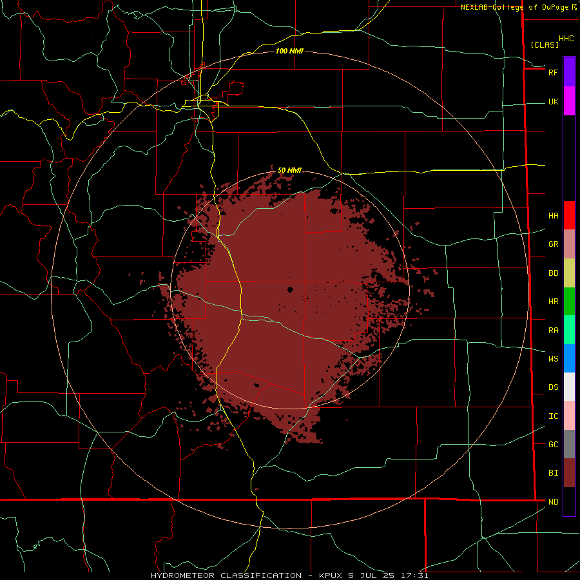Click the KPUX radar site identifier
Screen dimensions: 580x580
coord(331,575)
